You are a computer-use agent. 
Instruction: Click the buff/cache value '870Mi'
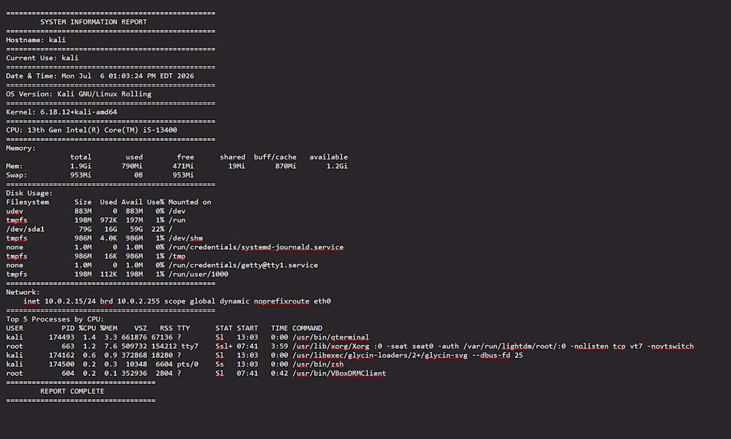(x=285, y=166)
